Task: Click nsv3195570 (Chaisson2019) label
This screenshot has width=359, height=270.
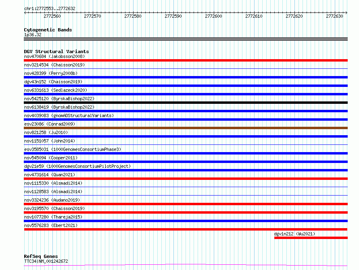Action: pyautogui.click(x=54, y=208)
